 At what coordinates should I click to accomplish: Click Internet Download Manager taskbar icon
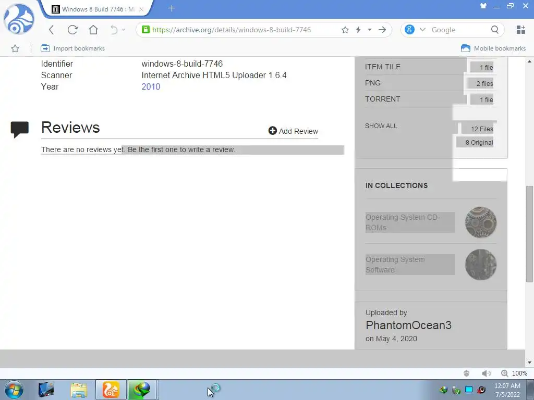point(142,390)
